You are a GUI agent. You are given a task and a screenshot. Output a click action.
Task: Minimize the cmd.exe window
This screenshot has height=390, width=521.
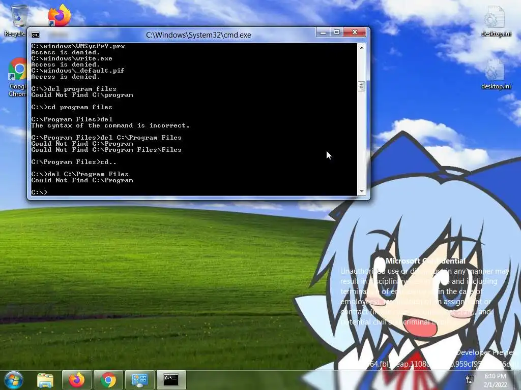322,32
